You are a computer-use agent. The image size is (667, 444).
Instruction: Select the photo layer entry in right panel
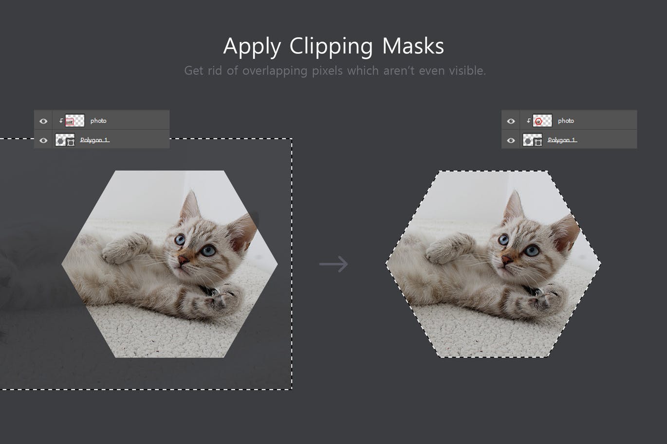tap(566, 121)
